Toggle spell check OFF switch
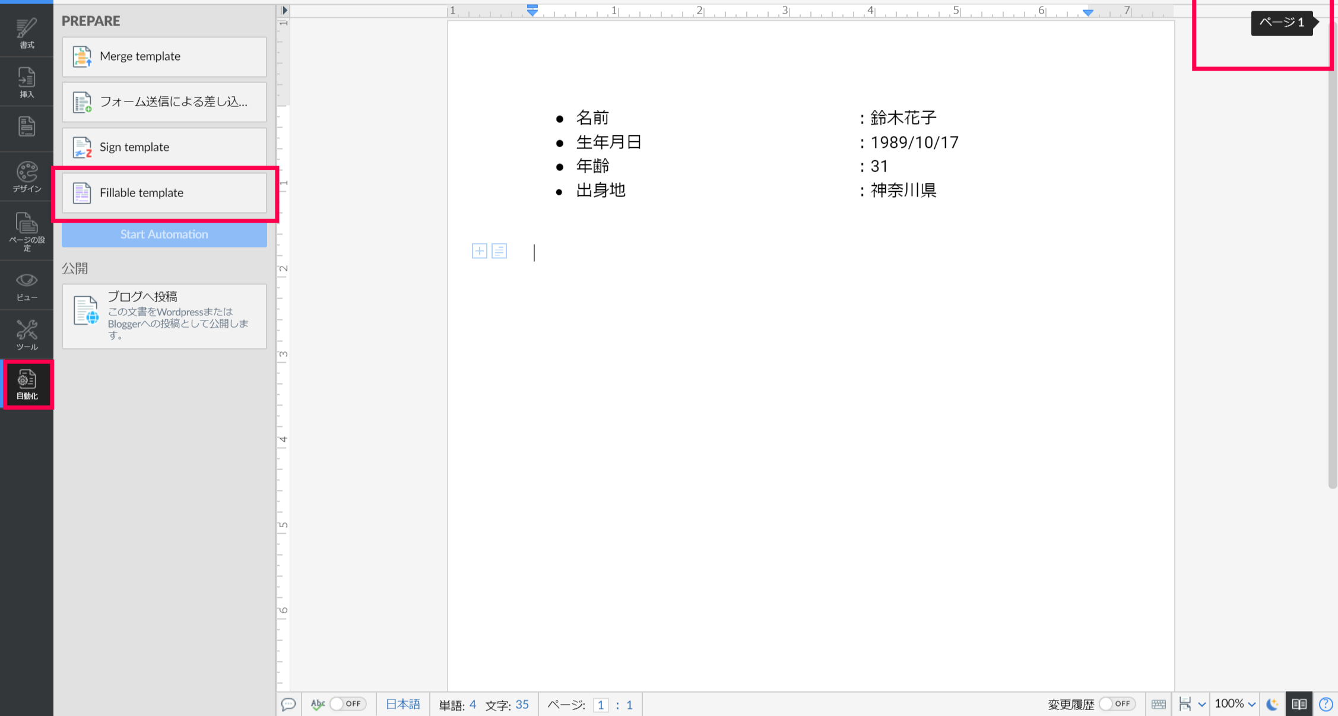This screenshot has width=1338, height=716. point(348,704)
